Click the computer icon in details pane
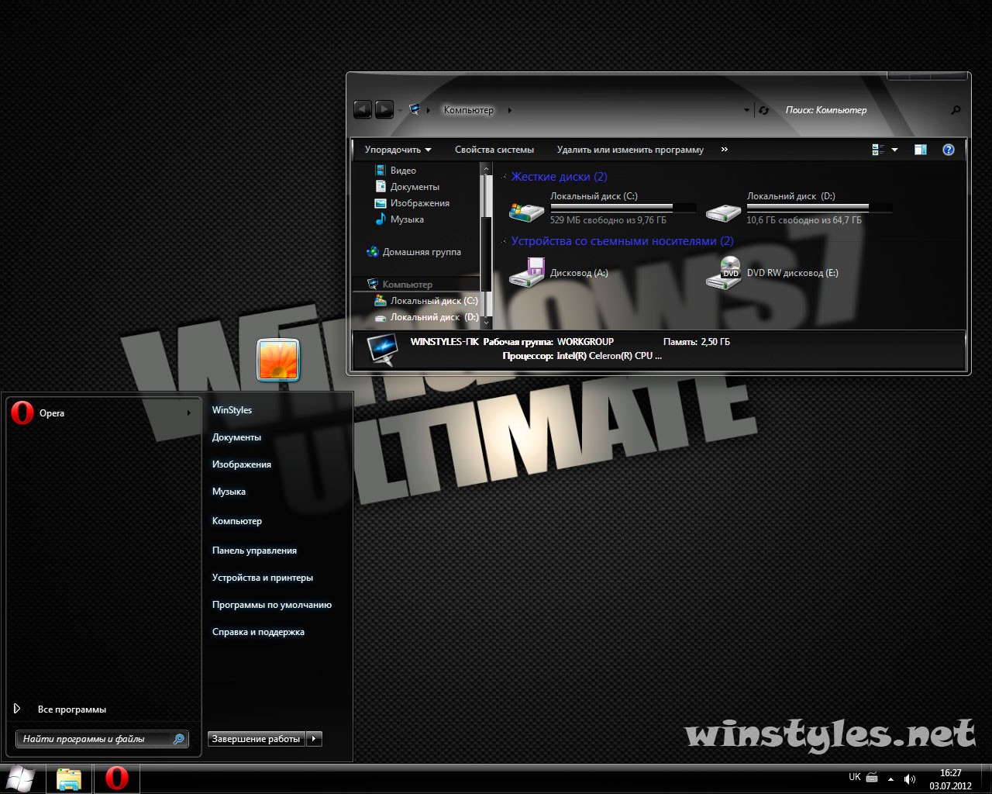This screenshot has width=992, height=794. tap(382, 349)
